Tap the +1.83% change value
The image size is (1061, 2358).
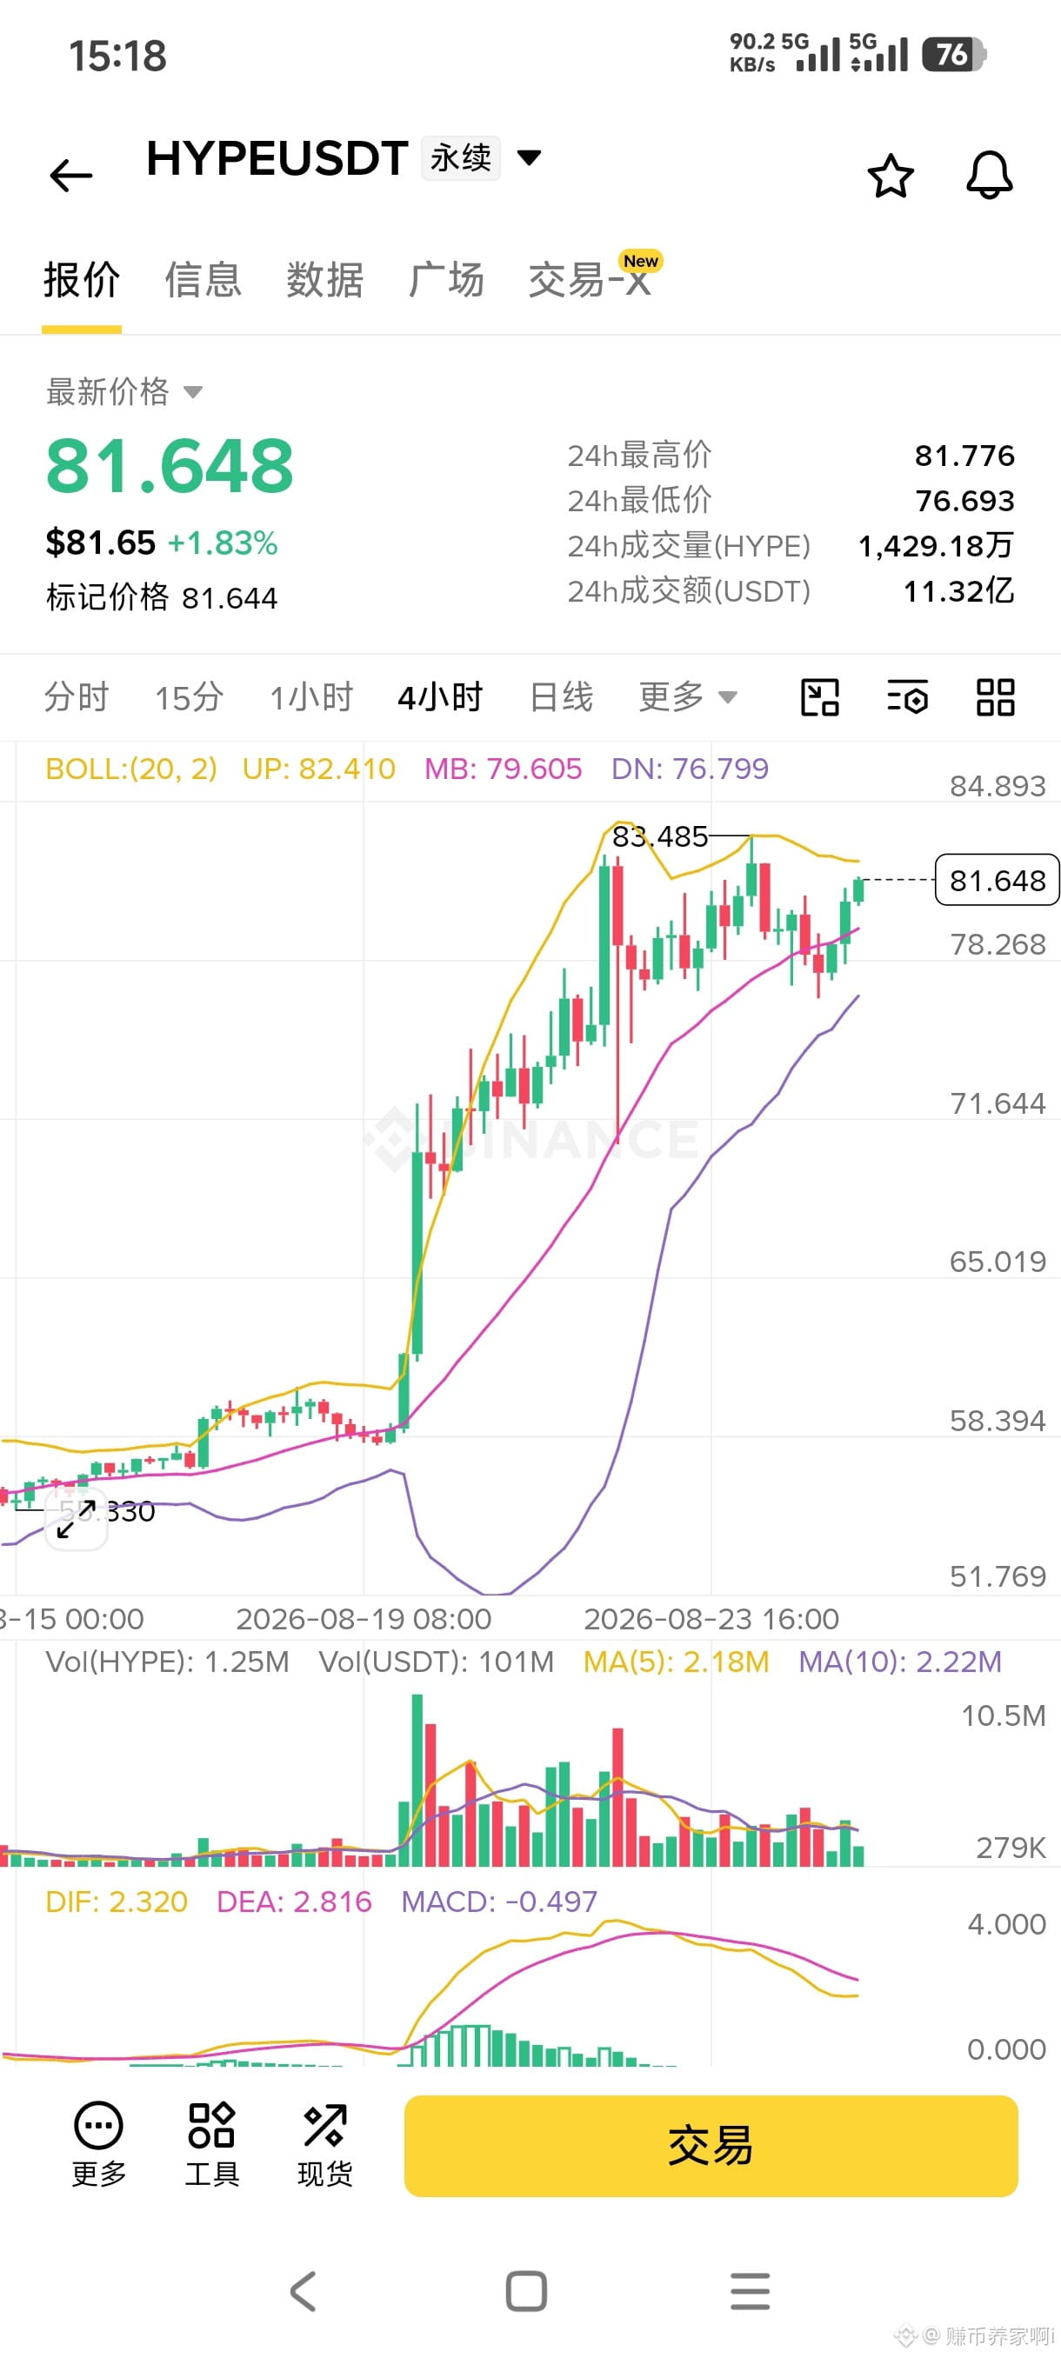tap(223, 543)
